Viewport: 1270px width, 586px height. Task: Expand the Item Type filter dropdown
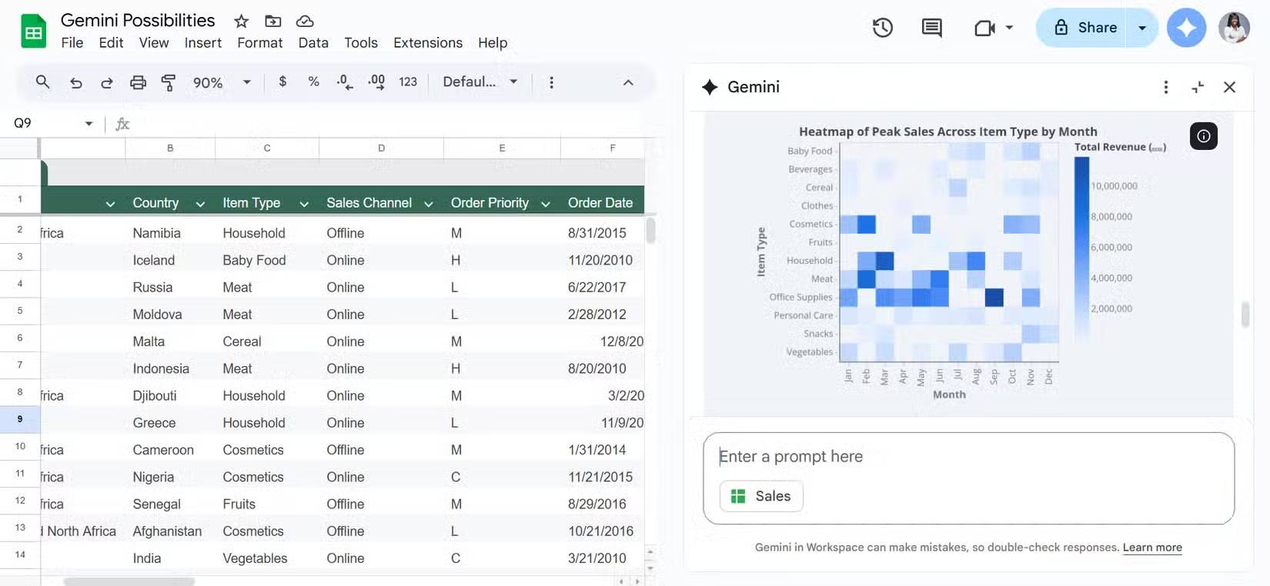[304, 204]
